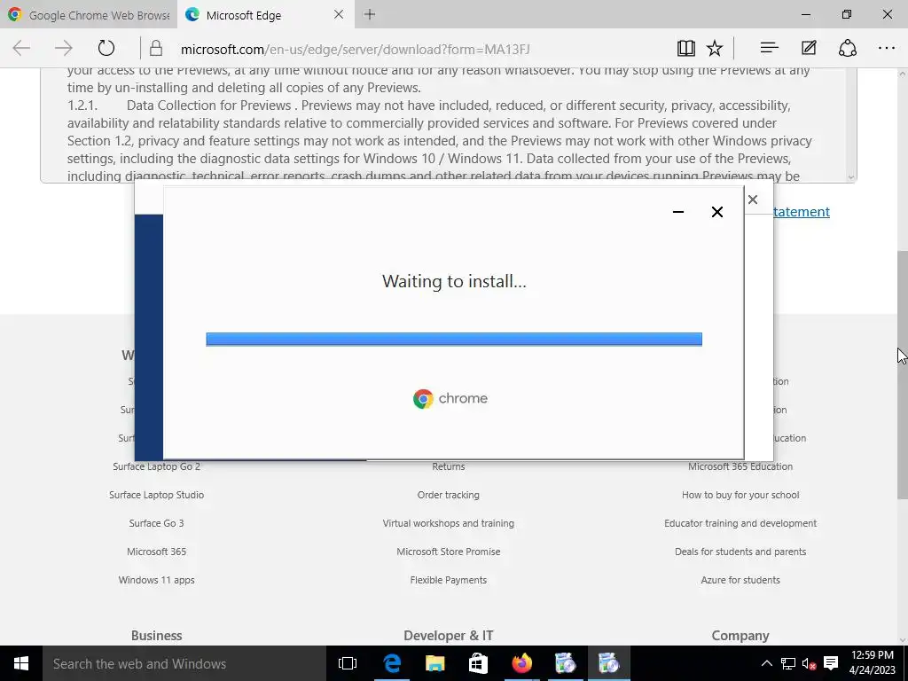This screenshot has width=908, height=681.
Task: Open How to buy for your school
Action: (740, 495)
